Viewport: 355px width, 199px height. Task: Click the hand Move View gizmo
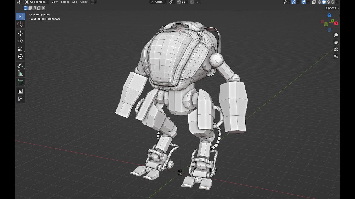(x=336, y=42)
